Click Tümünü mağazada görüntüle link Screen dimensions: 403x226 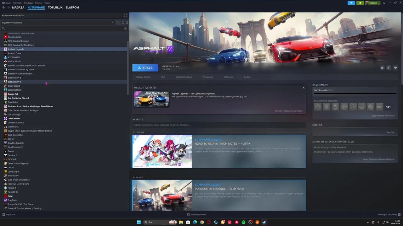pyautogui.click(x=288, y=111)
